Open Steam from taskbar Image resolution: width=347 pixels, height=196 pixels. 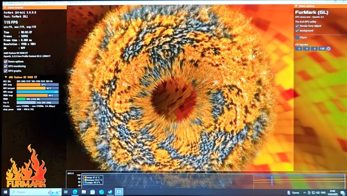pyautogui.click(x=110, y=192)
